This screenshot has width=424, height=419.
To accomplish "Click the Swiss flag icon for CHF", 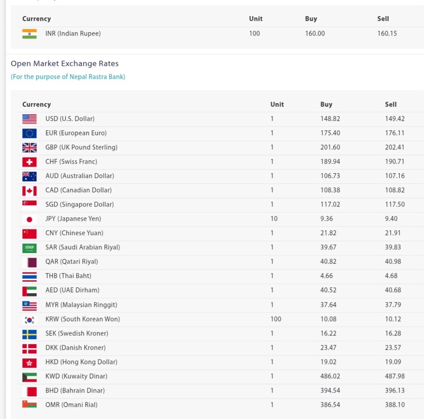I will pyautogui.click(x=29, y=162).
